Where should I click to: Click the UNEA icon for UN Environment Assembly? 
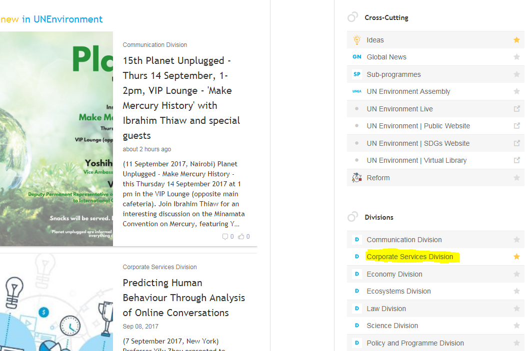357,91
